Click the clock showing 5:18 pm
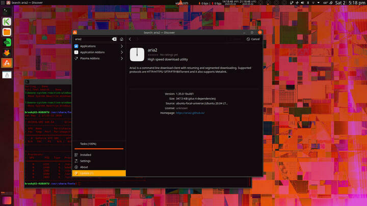Viewport: 367px width, 206px height. coord(357,3)
